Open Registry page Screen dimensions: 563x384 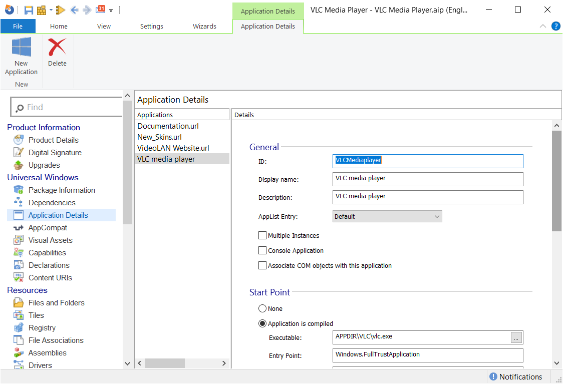(42, 328)
